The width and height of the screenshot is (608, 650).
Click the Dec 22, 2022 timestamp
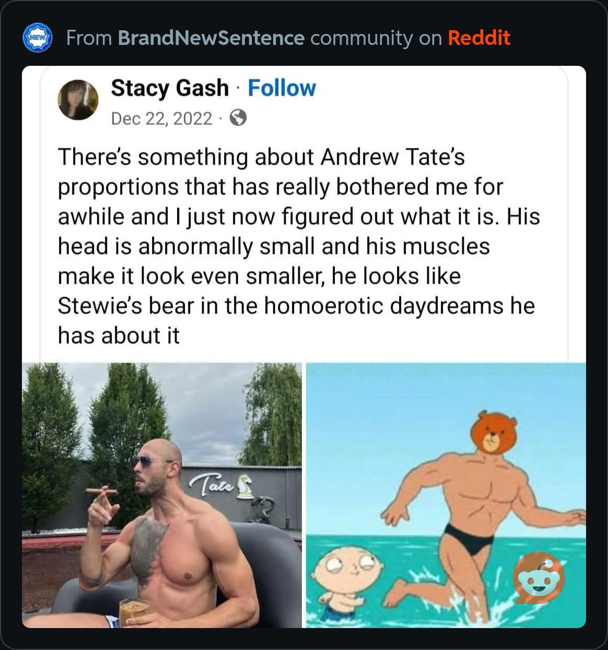tap(162, 119)
